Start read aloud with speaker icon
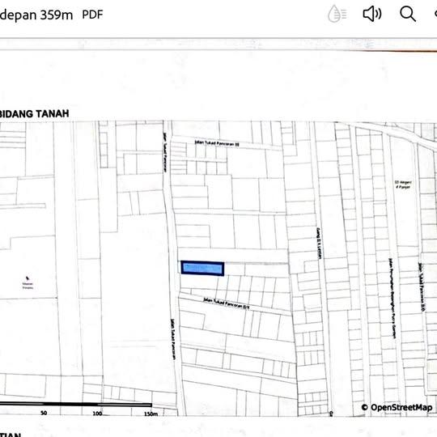Image resolution: width=437 pixels, height=437 pixels. point(372,14)
